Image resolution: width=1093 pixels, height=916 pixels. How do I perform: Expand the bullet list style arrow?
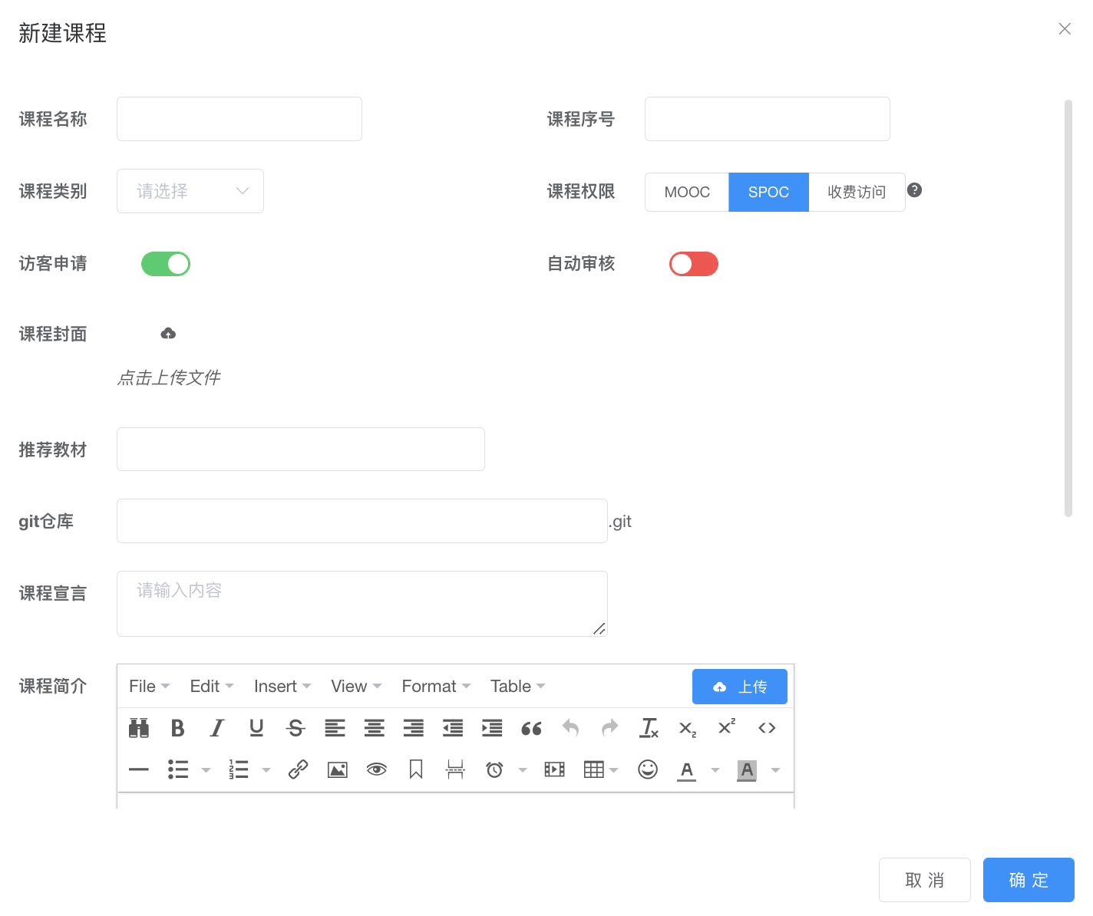(x=206, y=770)
